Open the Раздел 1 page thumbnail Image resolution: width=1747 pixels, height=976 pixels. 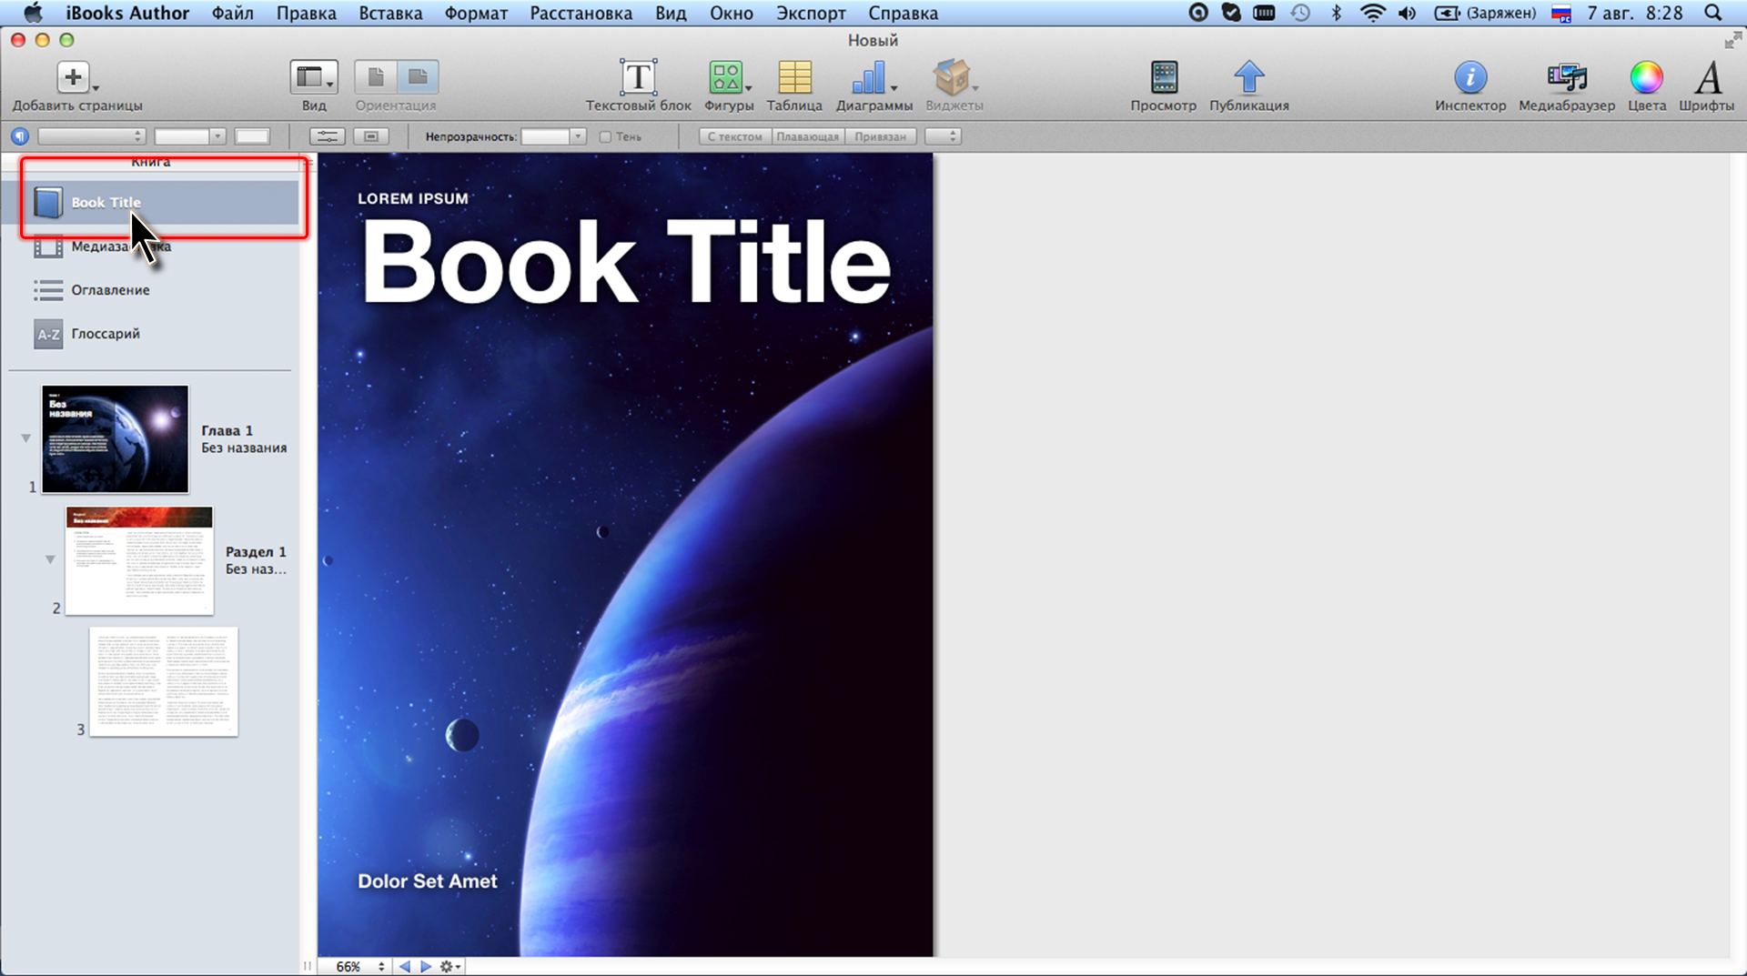coord(139,560)
